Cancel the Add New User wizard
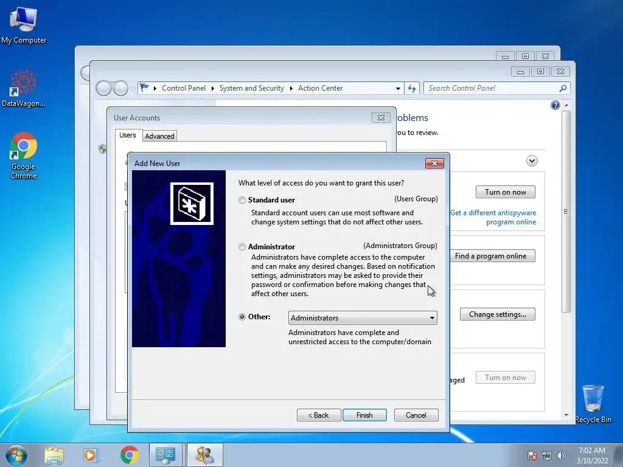This screenshot has height=467, width=623. 416,415
